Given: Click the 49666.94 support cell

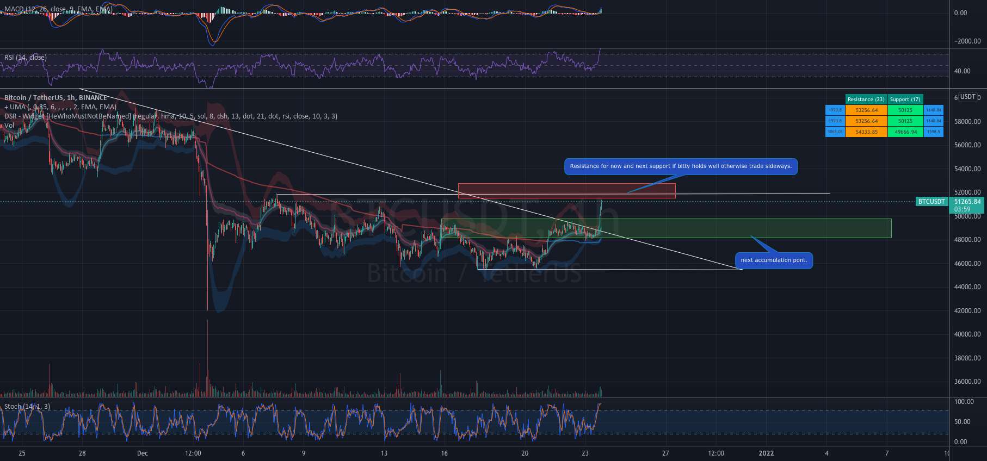Looking at the screenshot, I should [905, 132].
